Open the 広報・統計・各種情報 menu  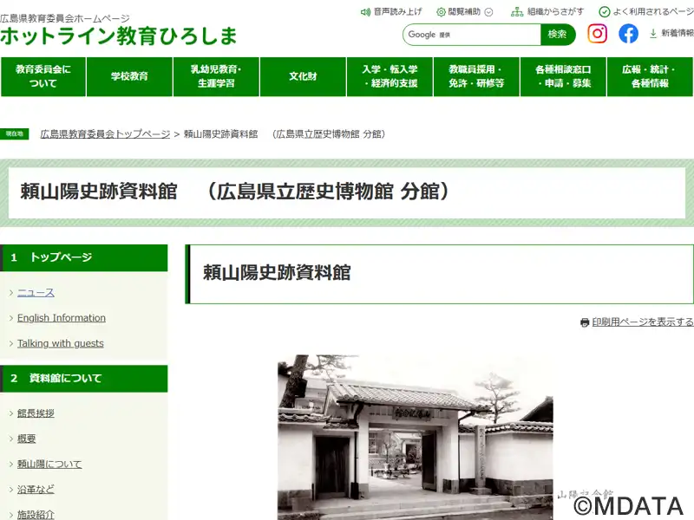point(650,76)
